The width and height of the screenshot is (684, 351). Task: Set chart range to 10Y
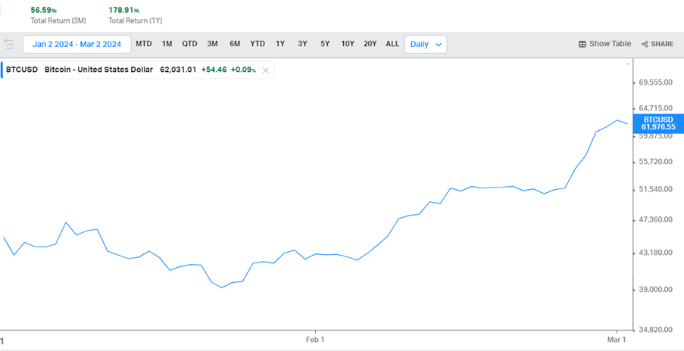(347, 44)
